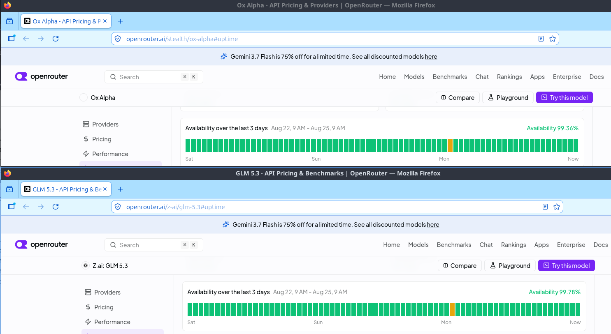
Task: Open Rankings in the Ox Alpha window nav
Action: 509,77
